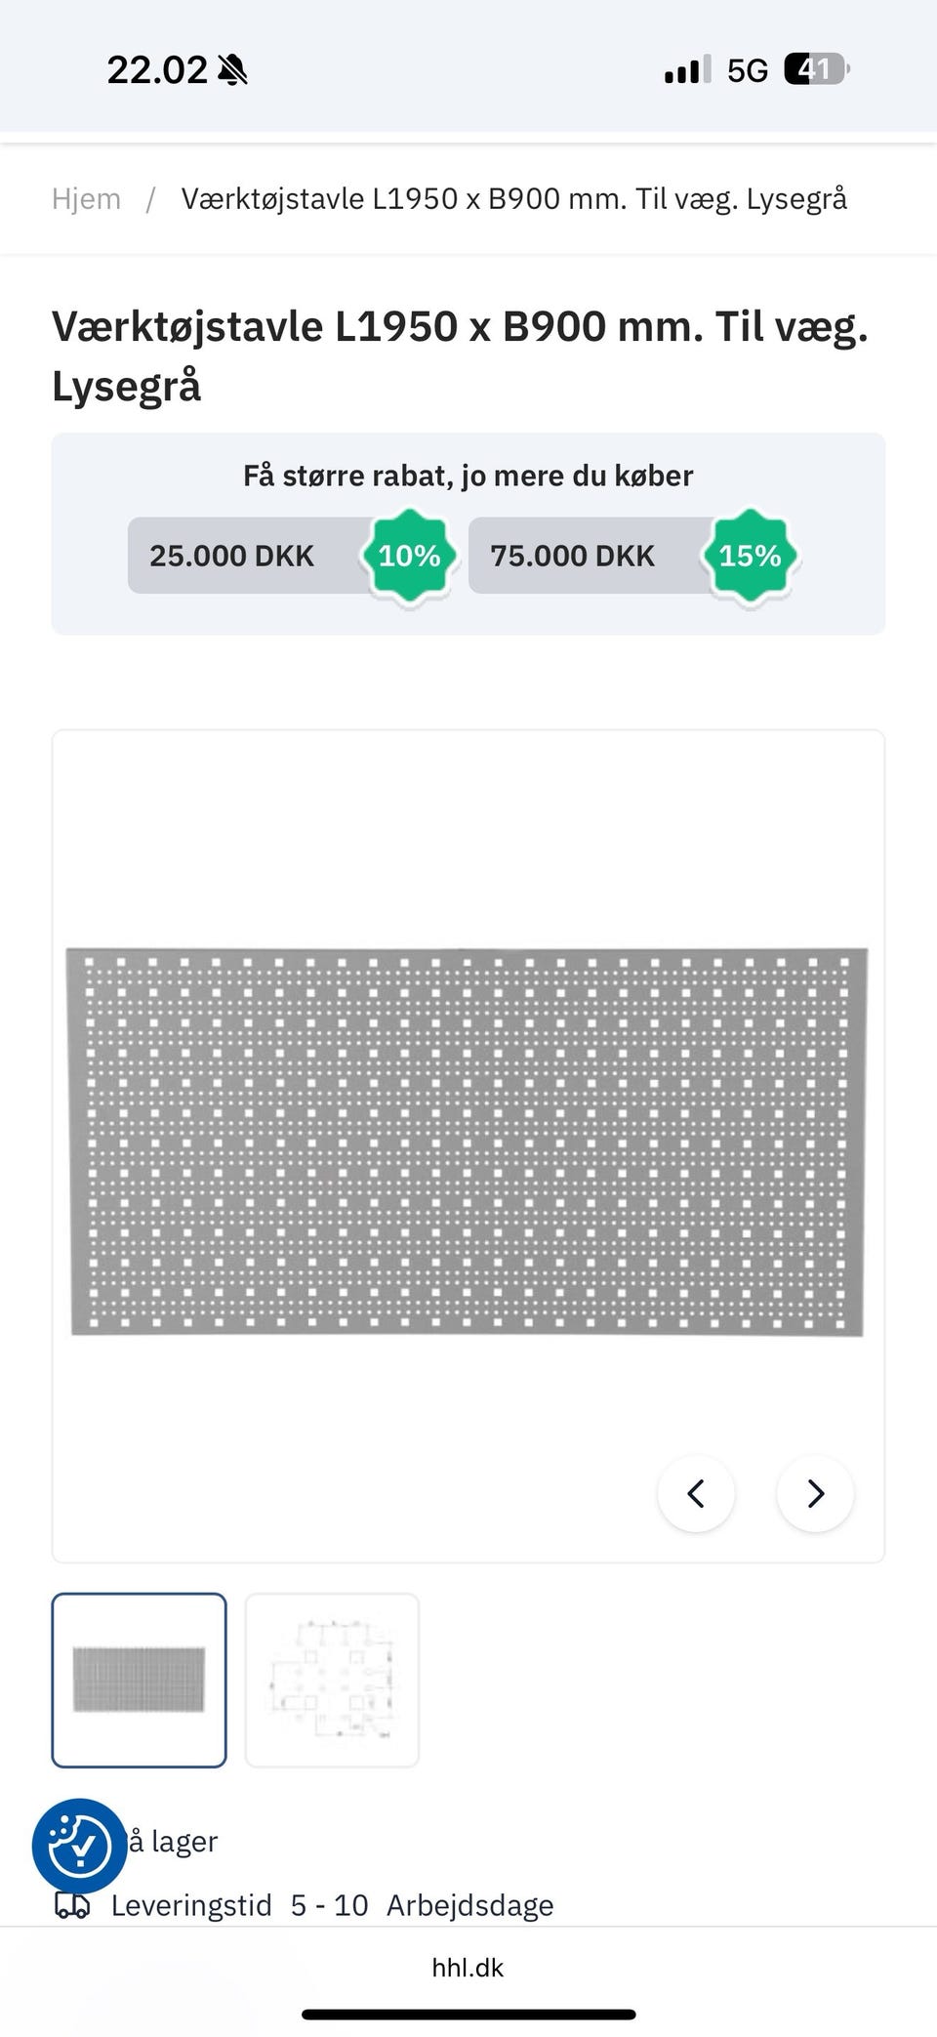Tap the clock showing 22.02
Viewport: 937px width, 2037px height.
156,70
